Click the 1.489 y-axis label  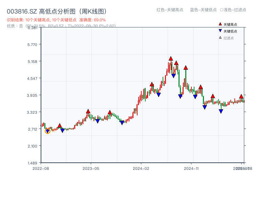[32, 163]
